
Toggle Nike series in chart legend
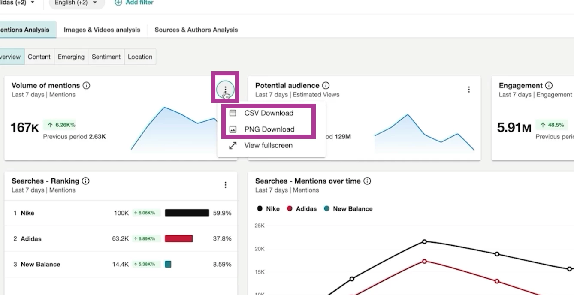268,209
